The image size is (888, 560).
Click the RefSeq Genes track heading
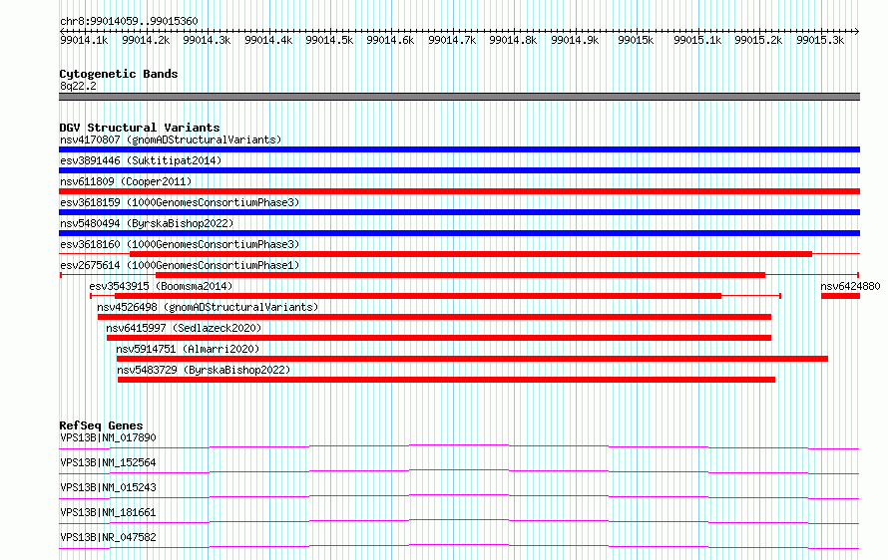[101, 425]
